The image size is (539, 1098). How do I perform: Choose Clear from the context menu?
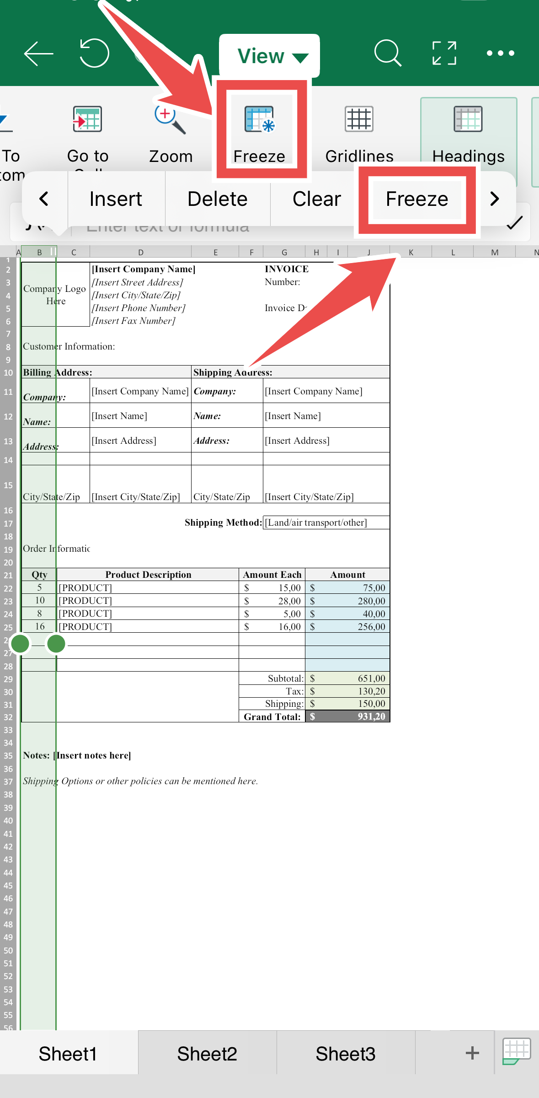coord(317,199)
